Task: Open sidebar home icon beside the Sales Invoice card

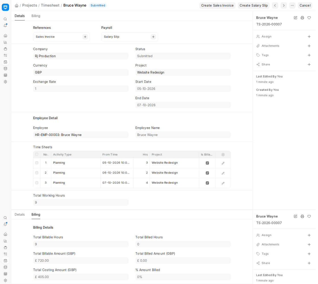Action: tap(5, 36)
